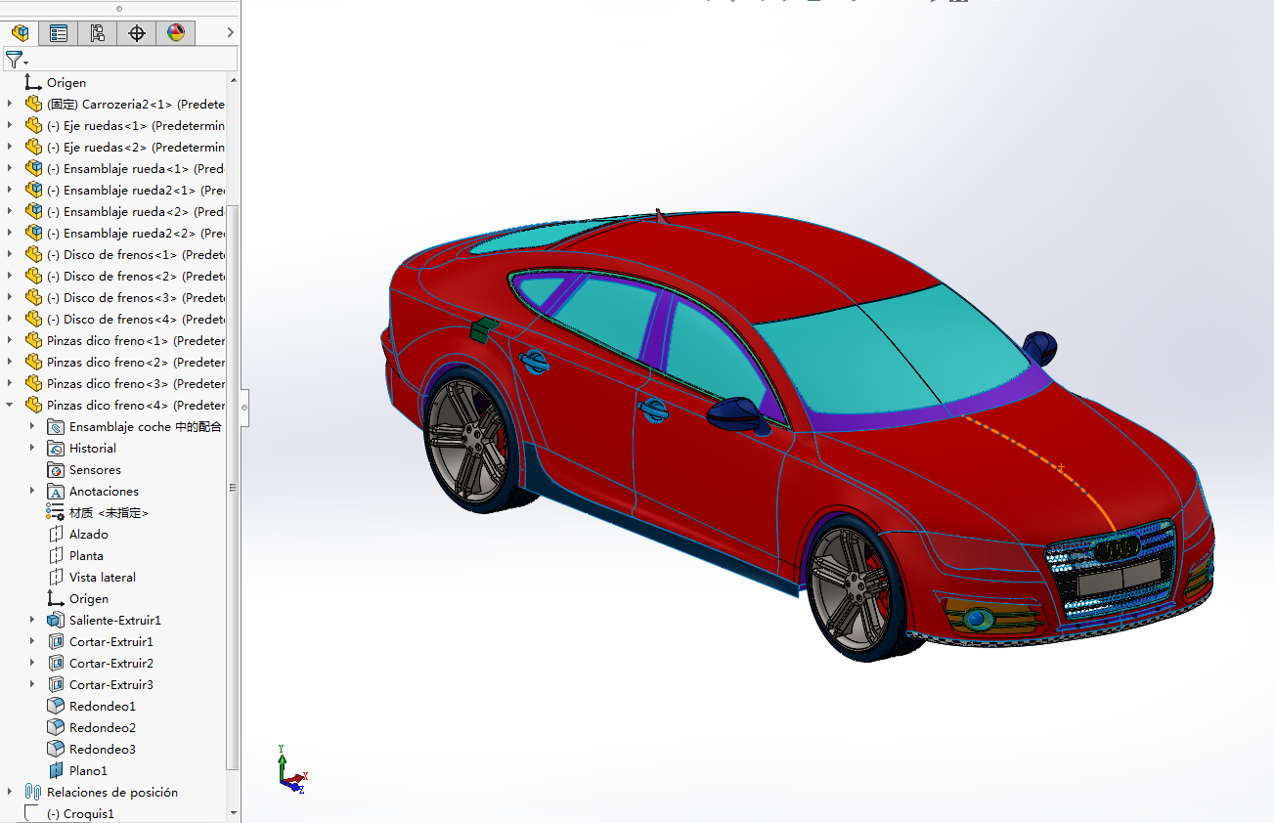Select the Cortar-Extruir3 cut feature icon
The height and width of the screenshot is (823, 1274).
pyautogui.click(x=56, y=685)
